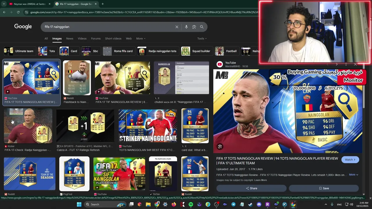Select the Card filter chip
The height and width of the screenshot is (209, 372).
click(69, 51)
